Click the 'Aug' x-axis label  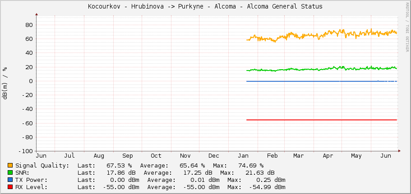pos(99,156)
